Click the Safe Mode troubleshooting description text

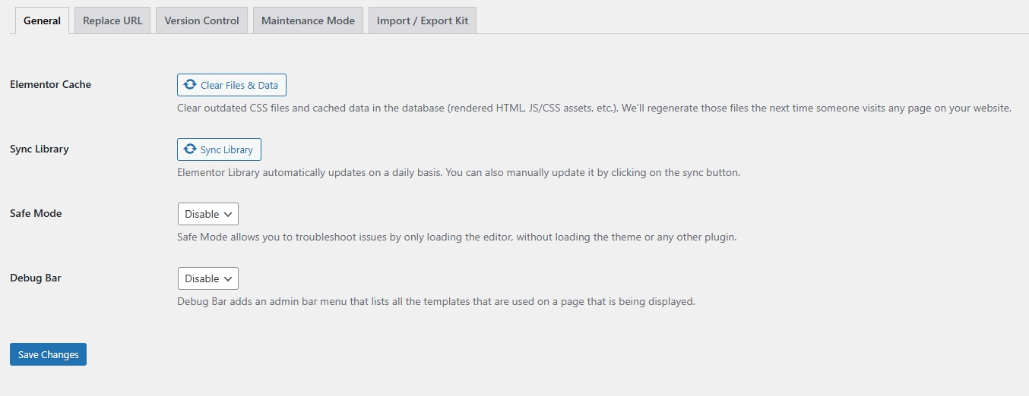click(457, 237)
